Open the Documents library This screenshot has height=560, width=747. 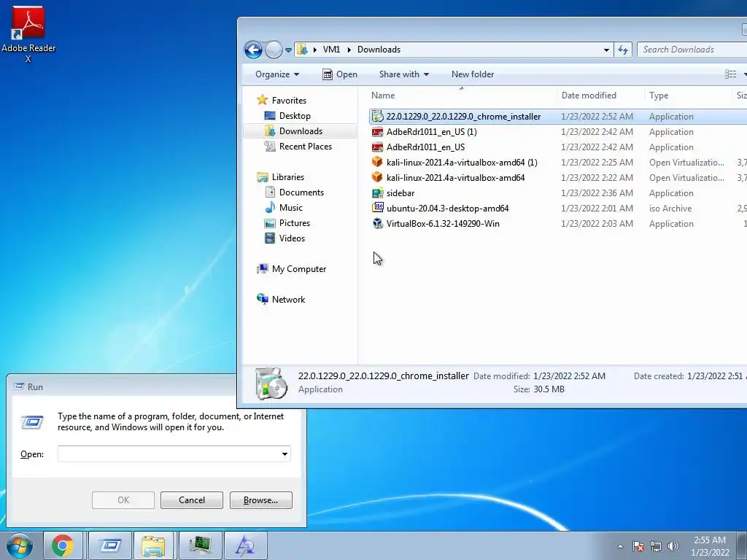[x=301, y=192]
